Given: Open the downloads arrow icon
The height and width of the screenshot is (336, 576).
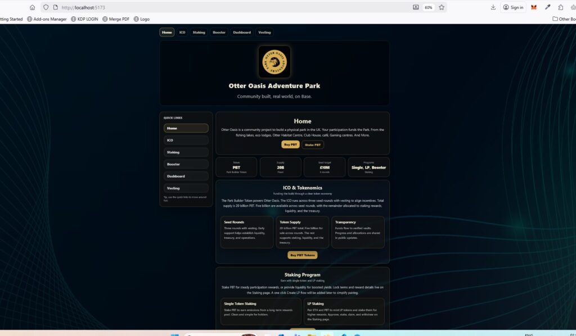Looking at the screenshot, I should point(493,7).
